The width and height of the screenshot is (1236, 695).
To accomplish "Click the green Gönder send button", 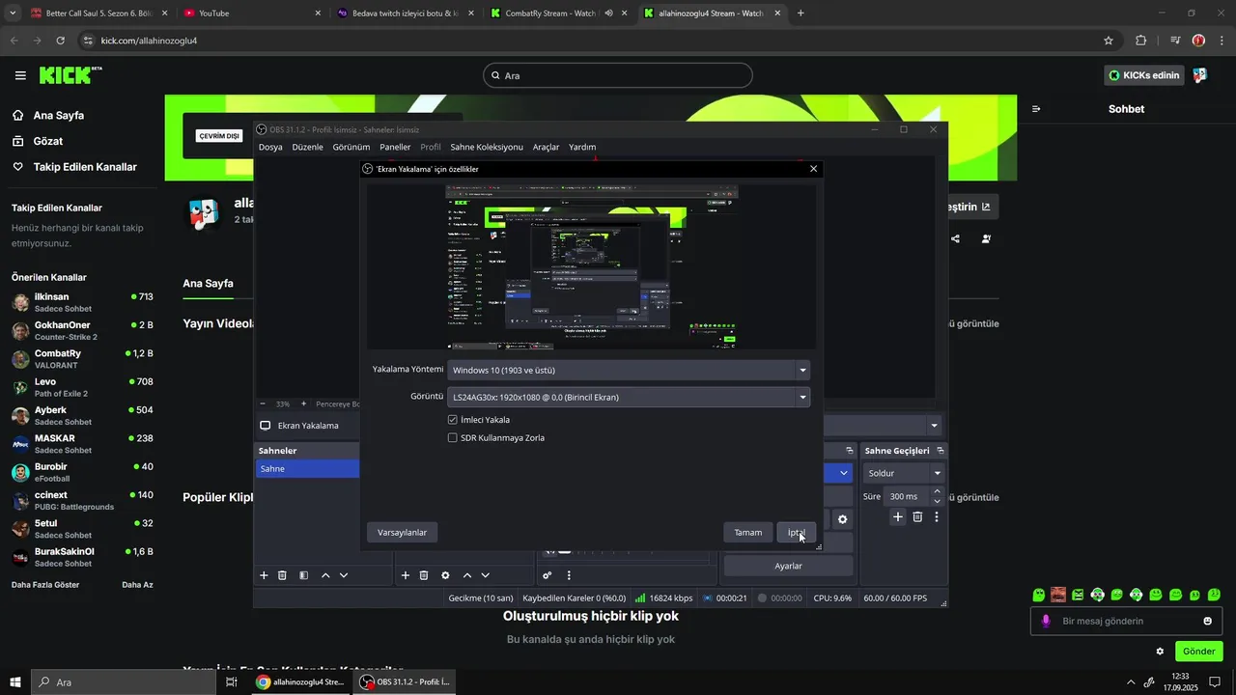I will pyautogui.click(x=1199, y=651).
